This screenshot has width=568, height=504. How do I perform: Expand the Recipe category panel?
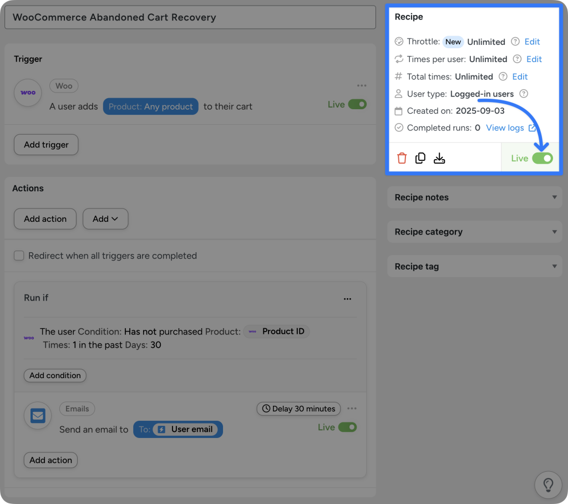point(474,232)
